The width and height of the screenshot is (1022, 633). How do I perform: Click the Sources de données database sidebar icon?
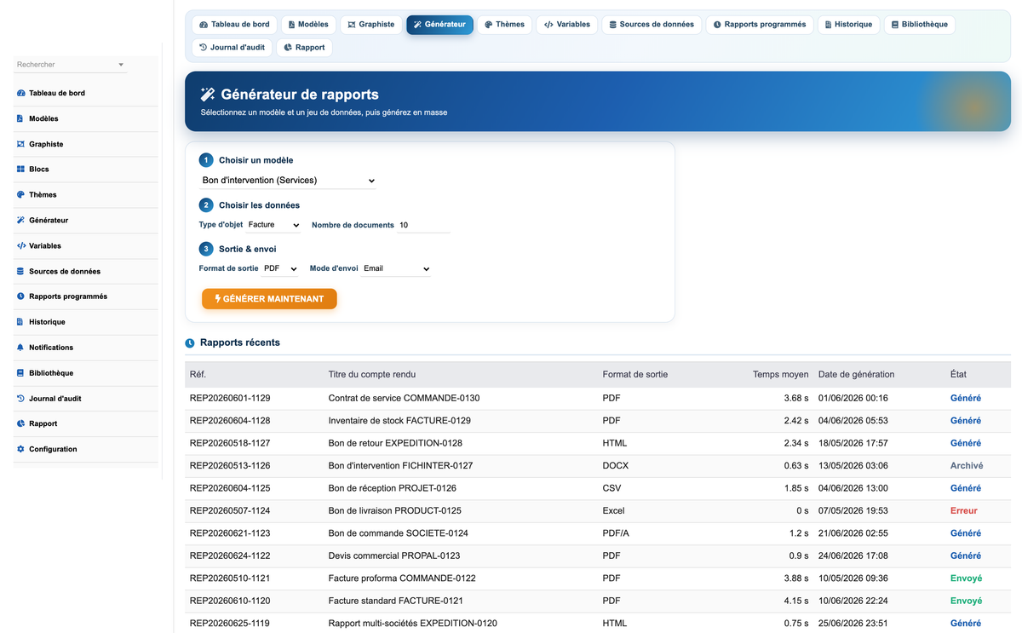pyautogui.click(x=21, y=271)
